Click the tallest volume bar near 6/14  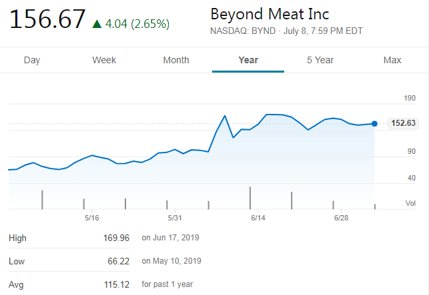tap(250, 198)
